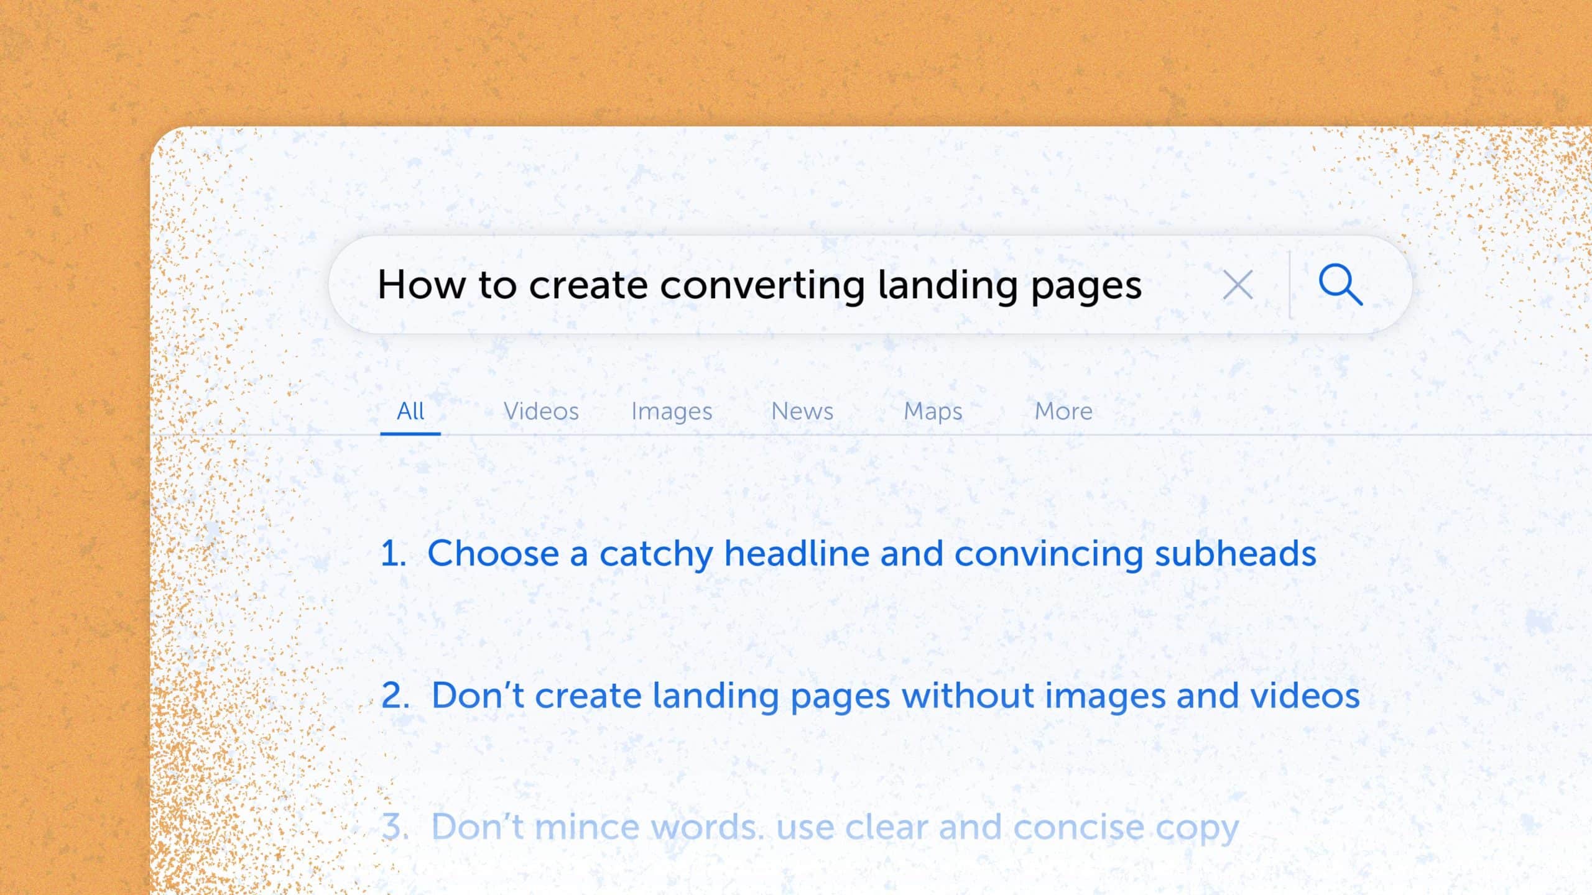Viewport: 1592px width, 895px height.
Task: Open the Maps search filter
Action: click(x=933, y=411)
